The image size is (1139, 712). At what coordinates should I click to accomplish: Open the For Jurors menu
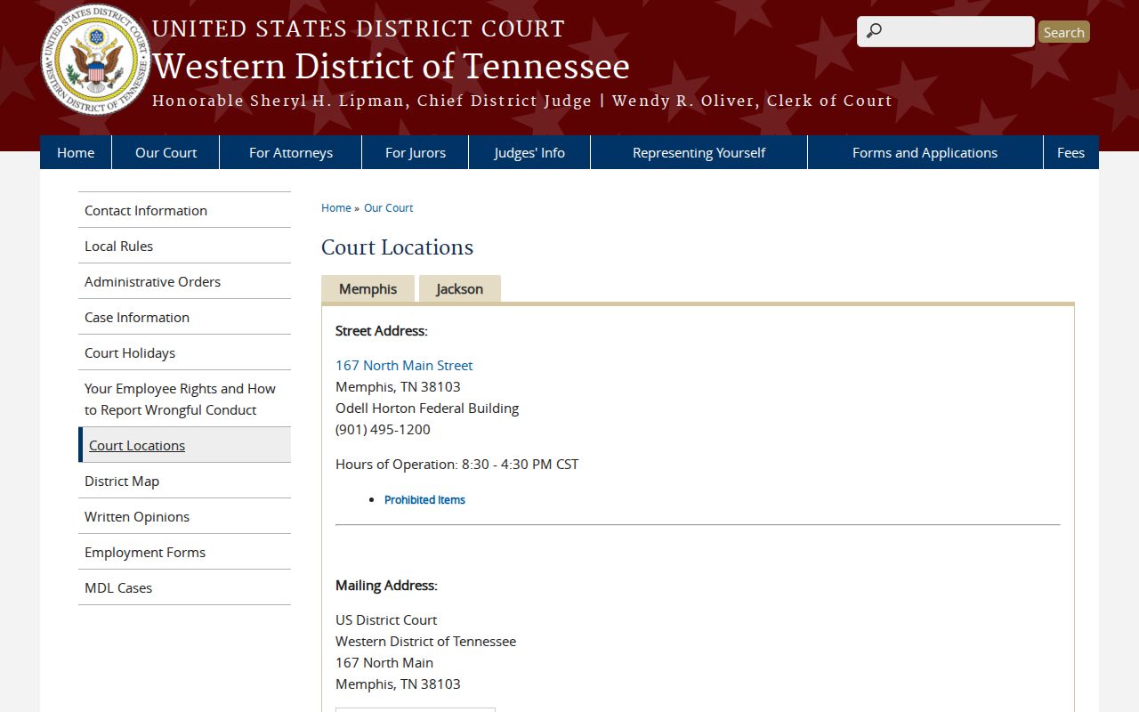416,152
